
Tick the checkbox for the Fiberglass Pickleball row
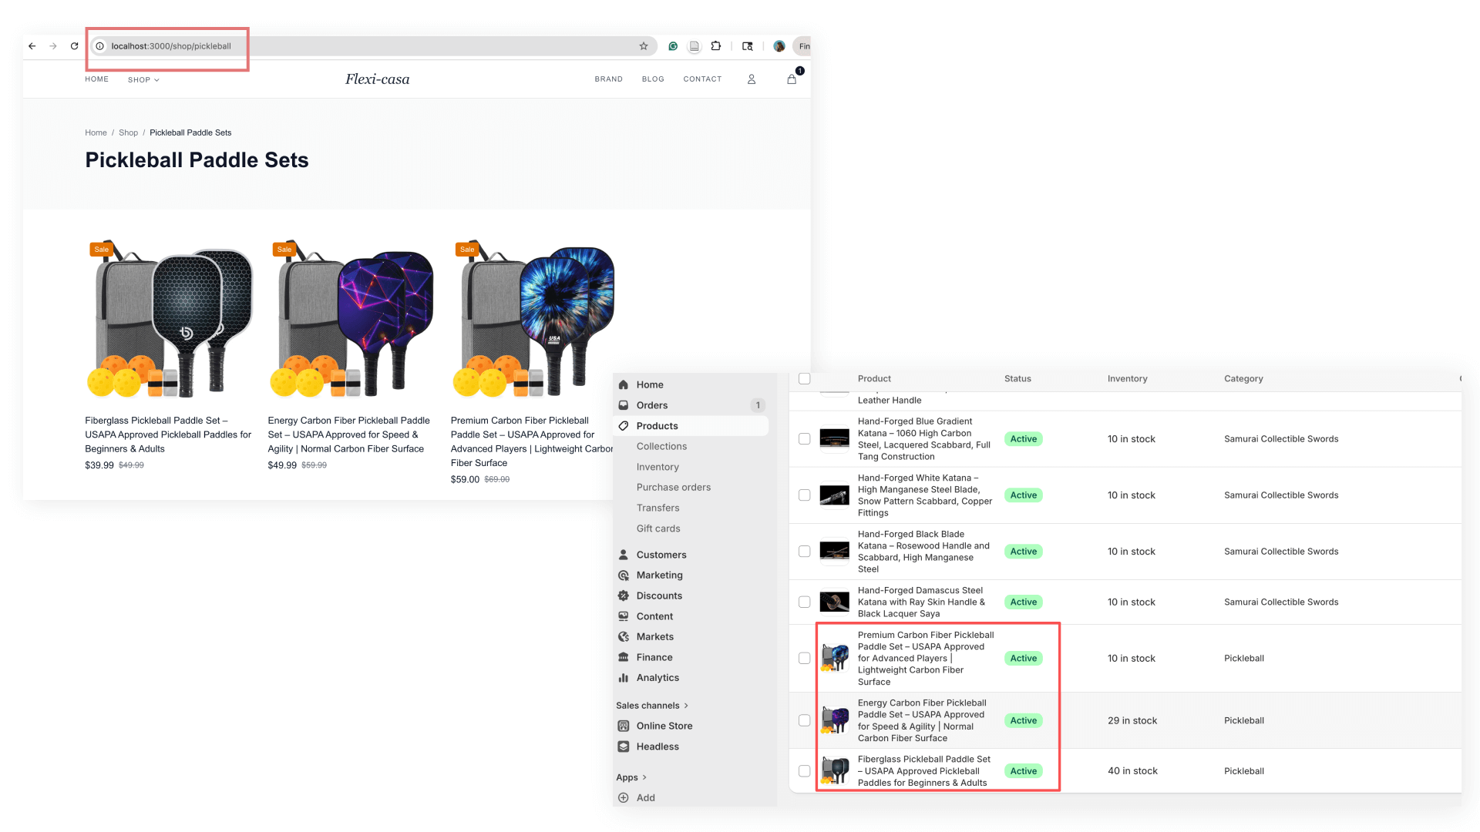804,770
